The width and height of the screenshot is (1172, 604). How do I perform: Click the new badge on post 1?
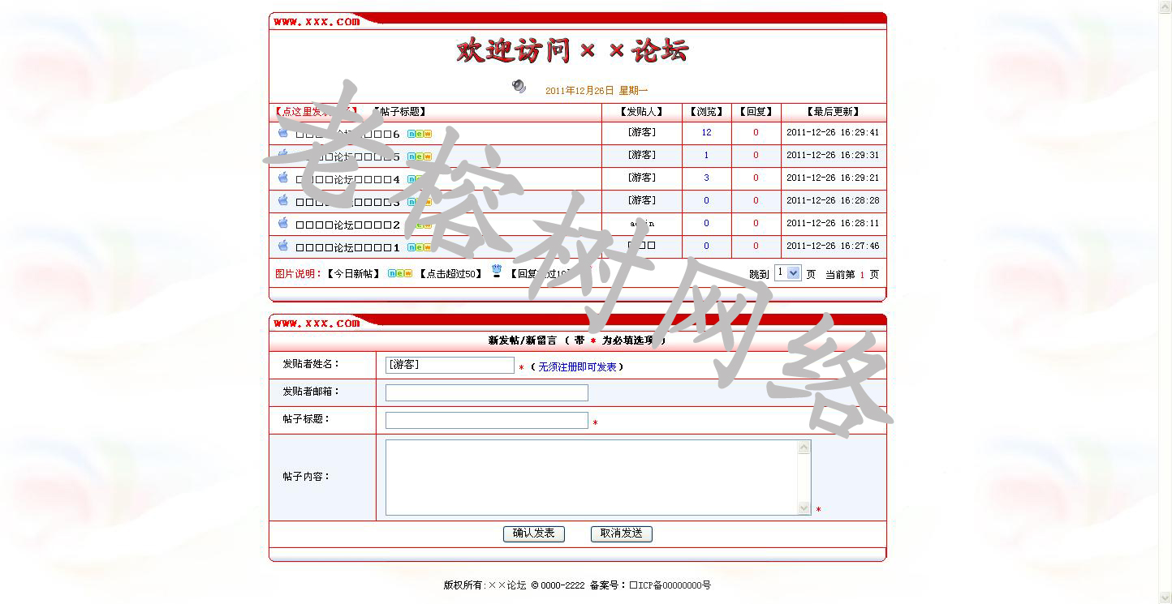click(x=420, y=247)
